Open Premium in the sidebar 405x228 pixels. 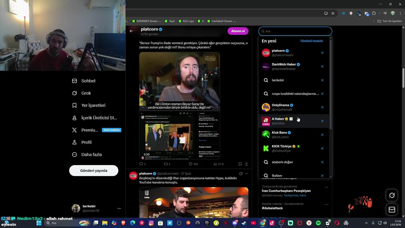coord(97,130)
